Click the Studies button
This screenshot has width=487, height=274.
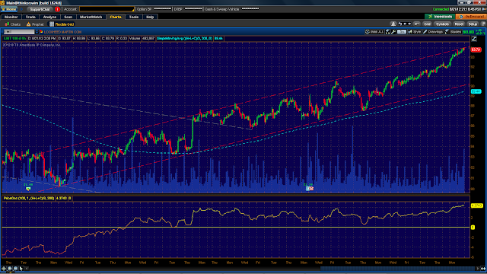(454, 32)
